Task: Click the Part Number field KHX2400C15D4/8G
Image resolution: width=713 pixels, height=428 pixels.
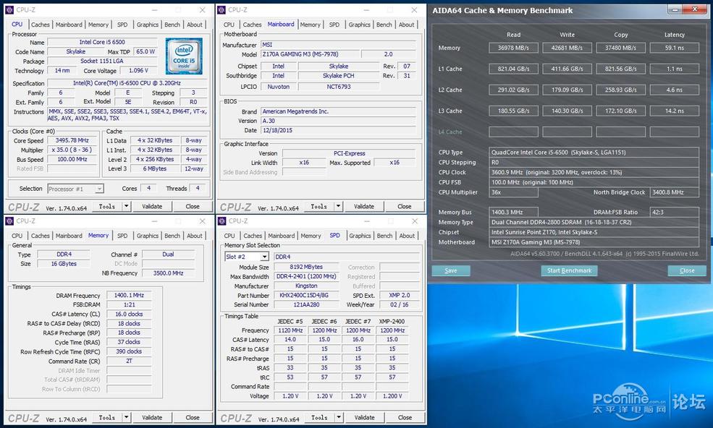Action: 305,295
